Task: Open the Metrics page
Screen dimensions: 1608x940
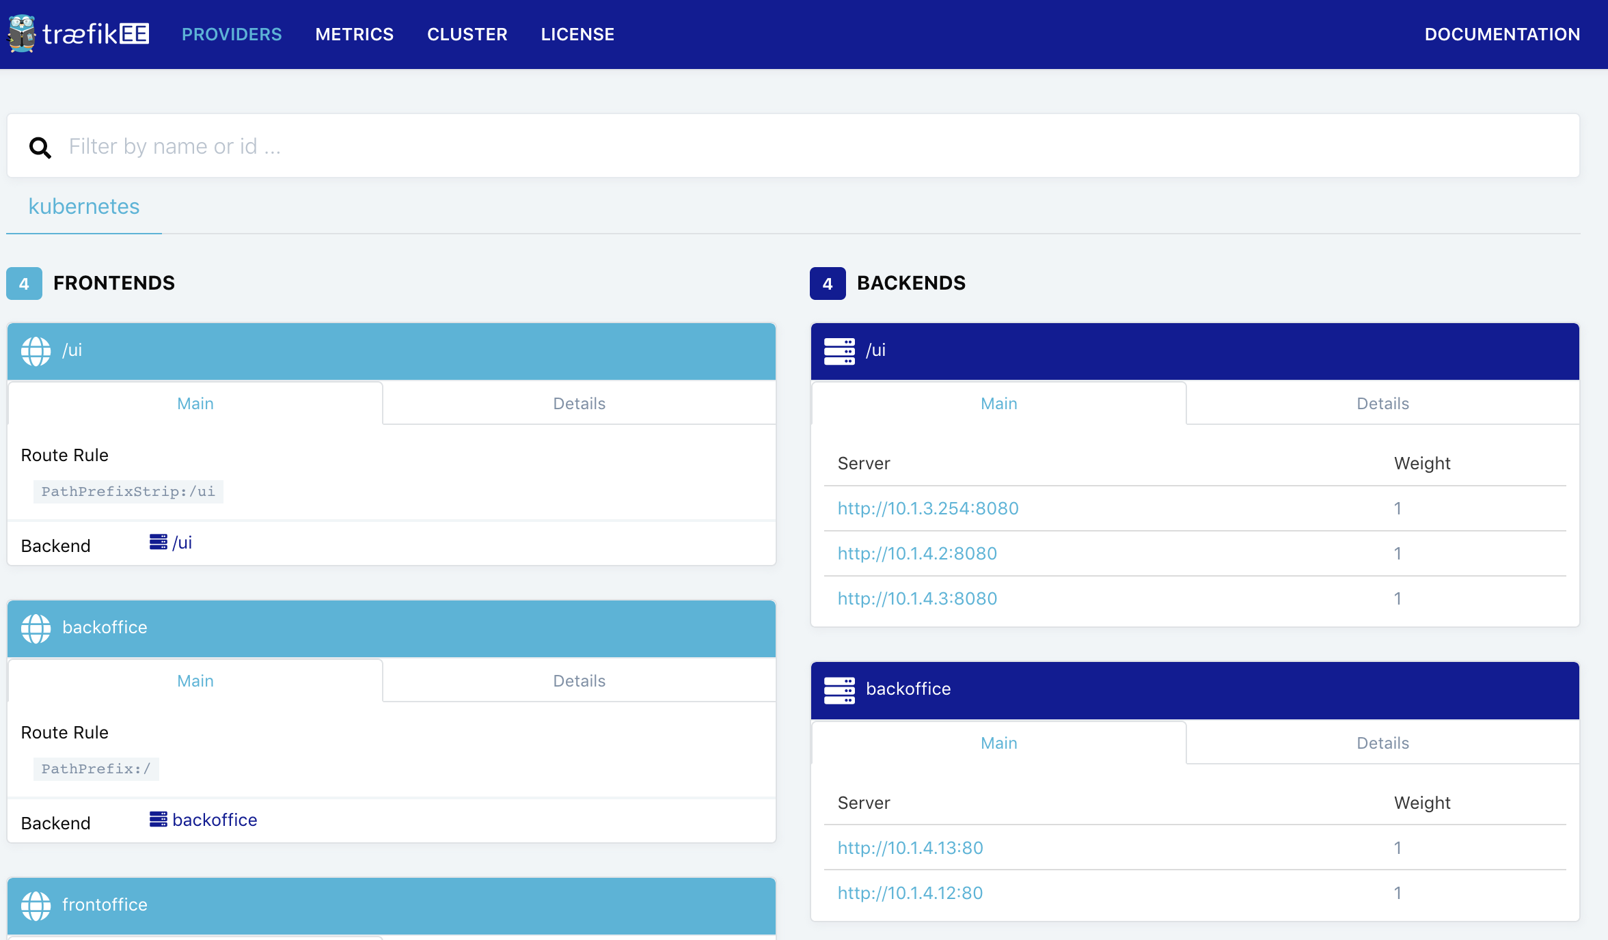Action: tap(354, 34)
